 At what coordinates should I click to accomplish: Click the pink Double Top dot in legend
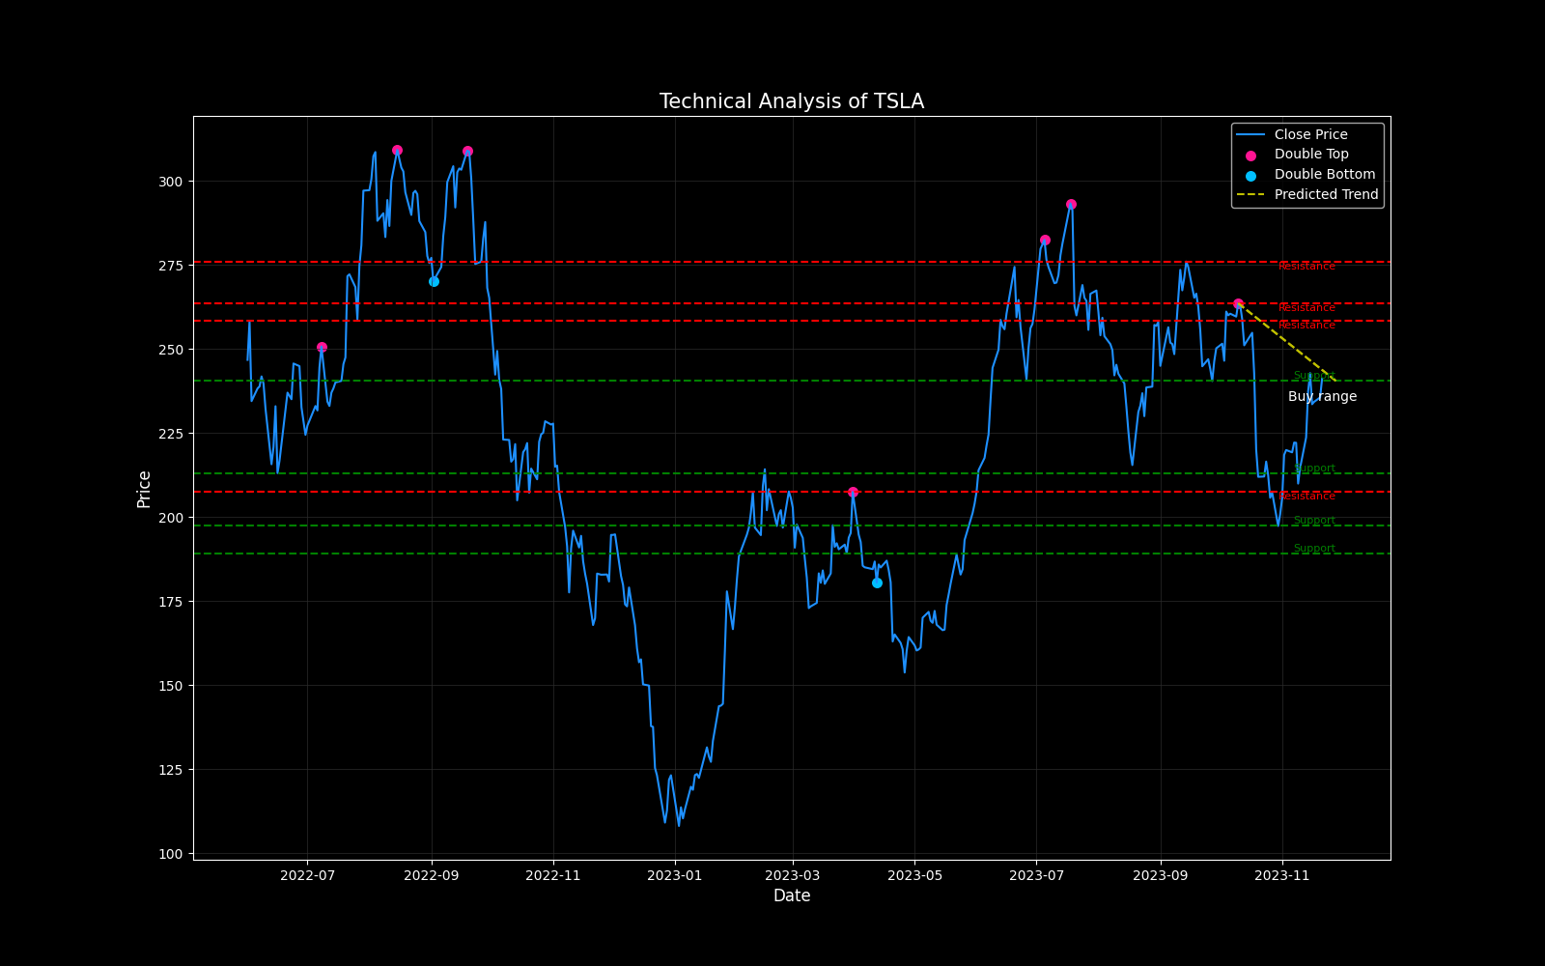[x=1250, y=156]
